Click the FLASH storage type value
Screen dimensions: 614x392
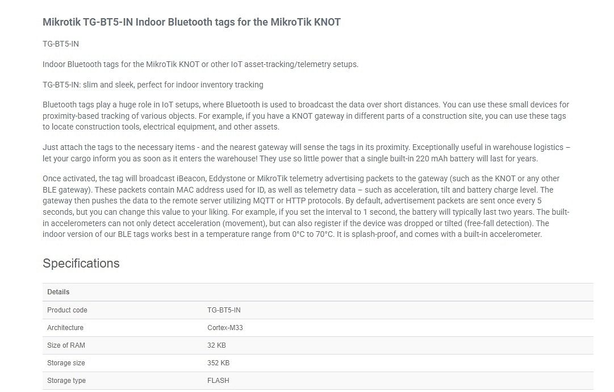click(x=219, y=381)
